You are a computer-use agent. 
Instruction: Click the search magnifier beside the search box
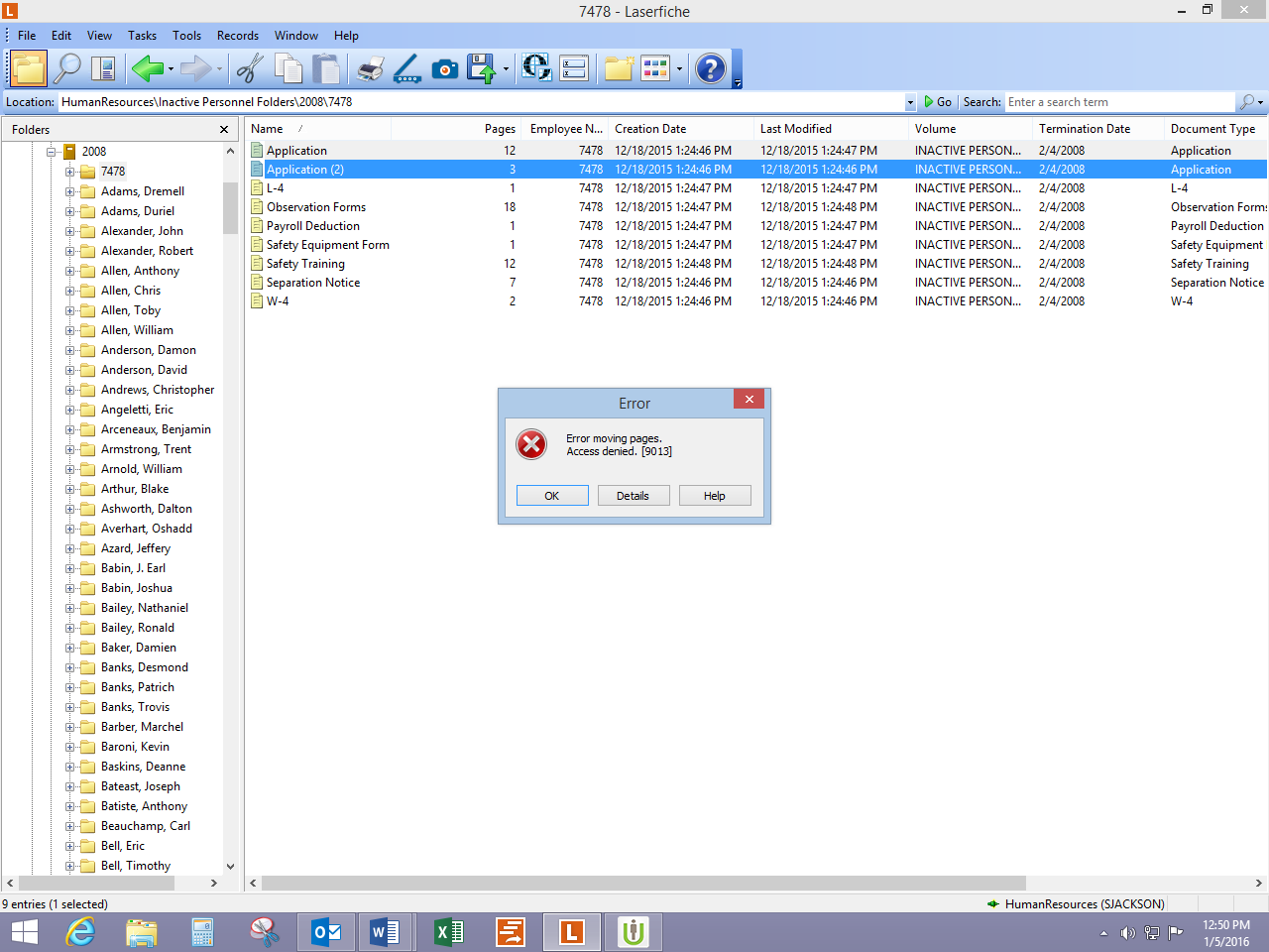(x=1247, y=102)
